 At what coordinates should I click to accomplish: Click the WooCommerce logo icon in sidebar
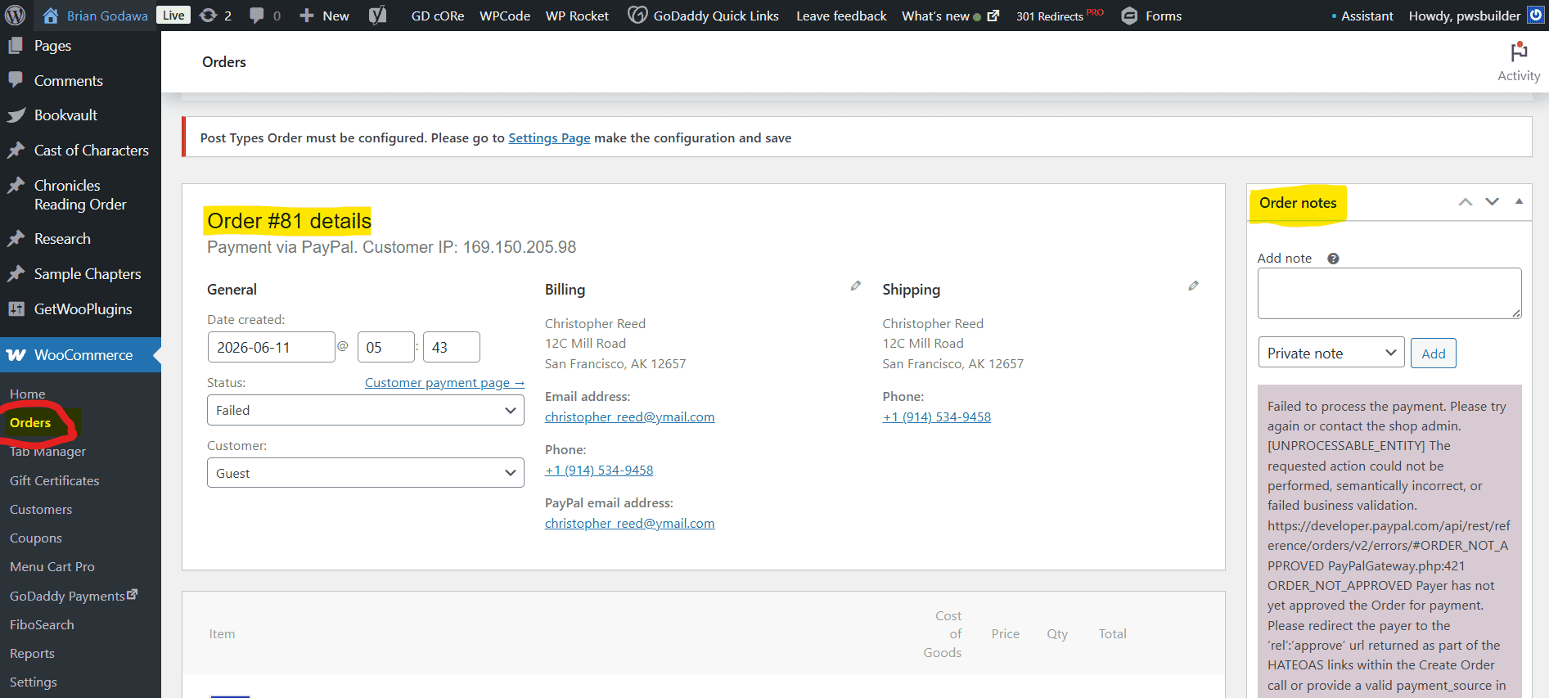pos(16,355)
